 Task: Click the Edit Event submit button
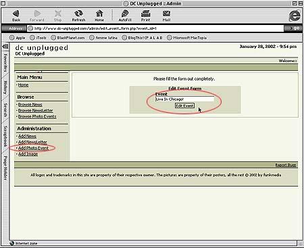point(184,105)
